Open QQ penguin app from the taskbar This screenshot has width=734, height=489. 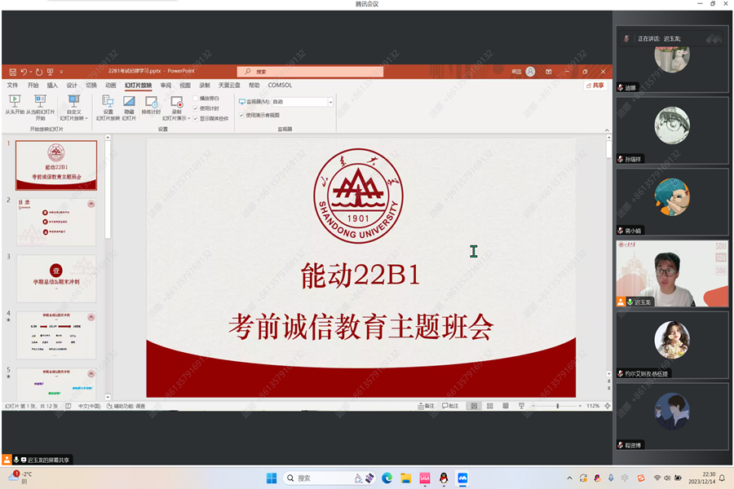(444, 478)
